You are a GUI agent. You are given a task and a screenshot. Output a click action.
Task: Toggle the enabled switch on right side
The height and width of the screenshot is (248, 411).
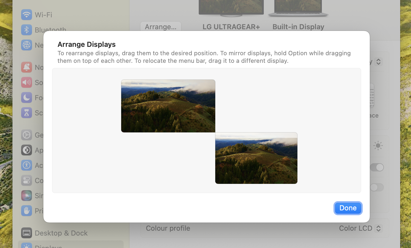pos(377,167)
